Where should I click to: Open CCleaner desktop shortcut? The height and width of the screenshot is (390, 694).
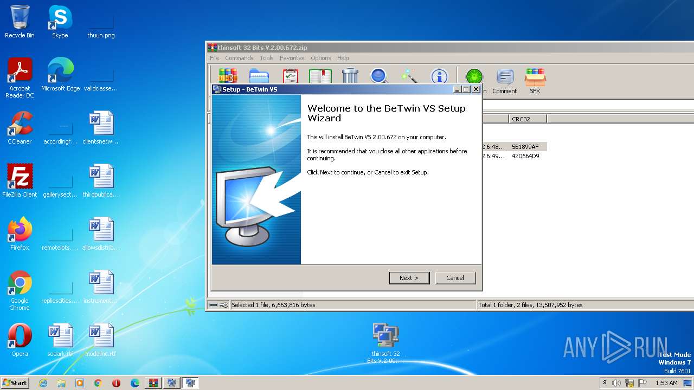click(20, 128)
